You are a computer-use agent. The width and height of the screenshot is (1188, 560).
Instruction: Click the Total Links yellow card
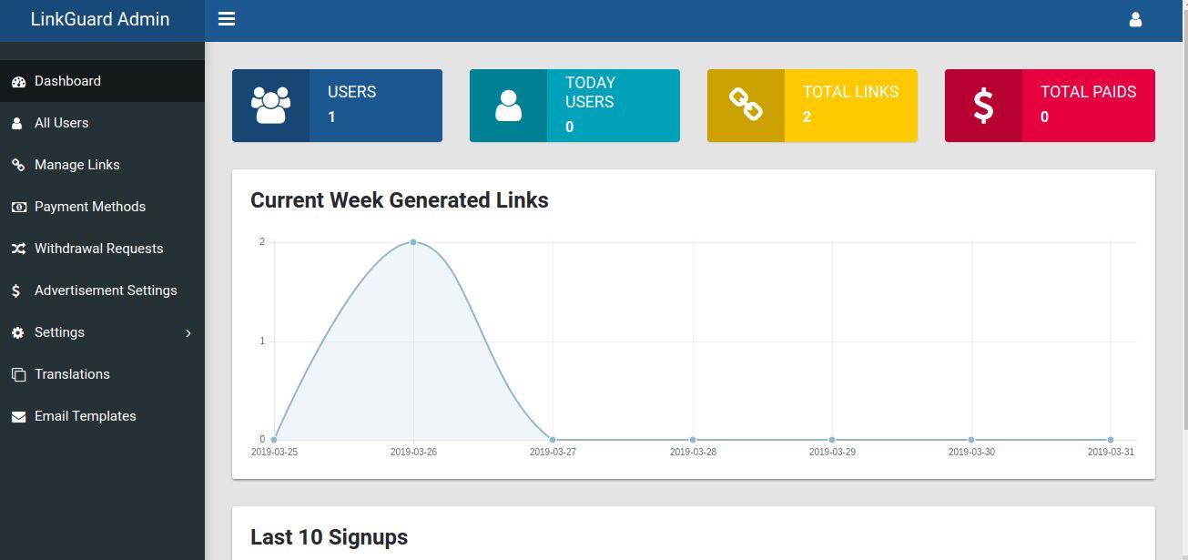coord(812,106)
